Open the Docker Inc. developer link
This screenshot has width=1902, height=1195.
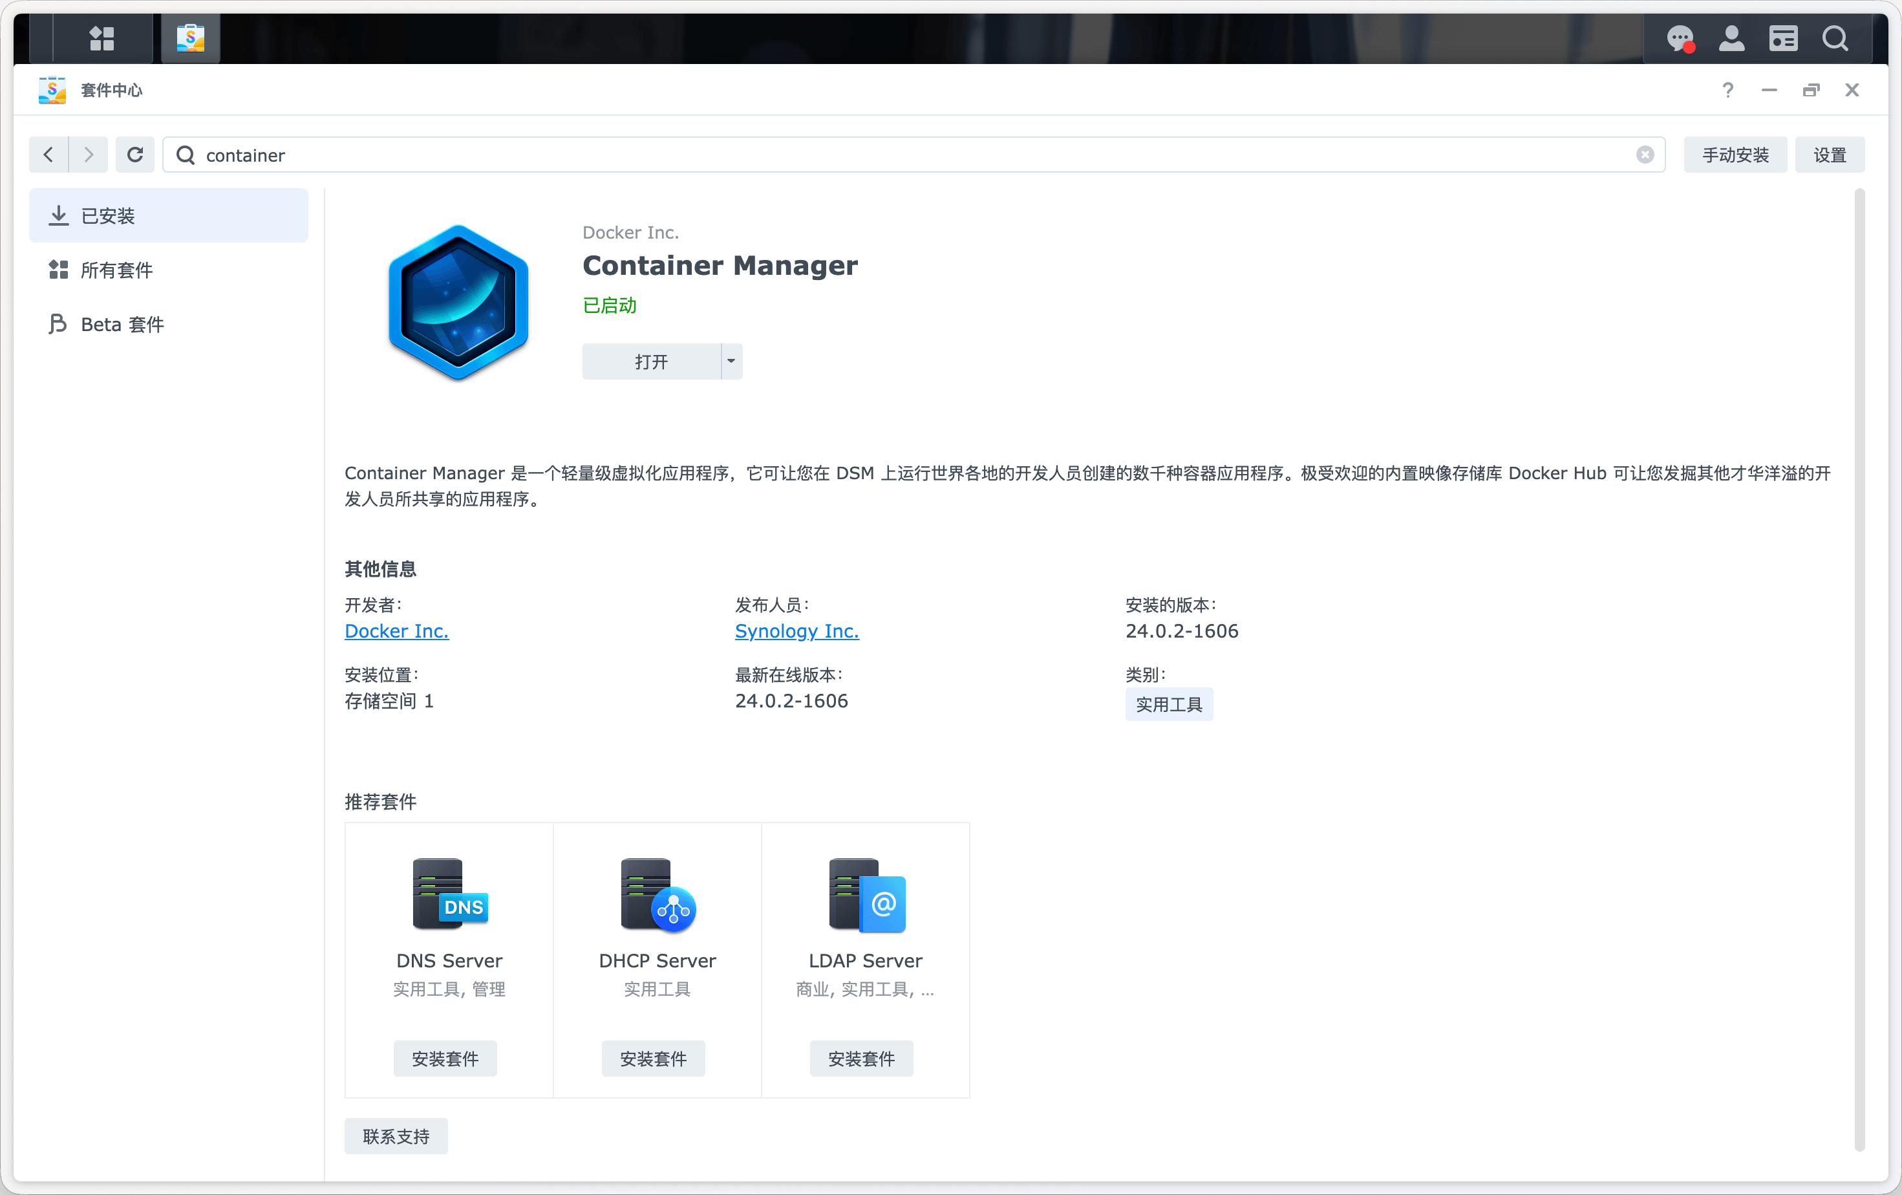(x=396, y=631)
